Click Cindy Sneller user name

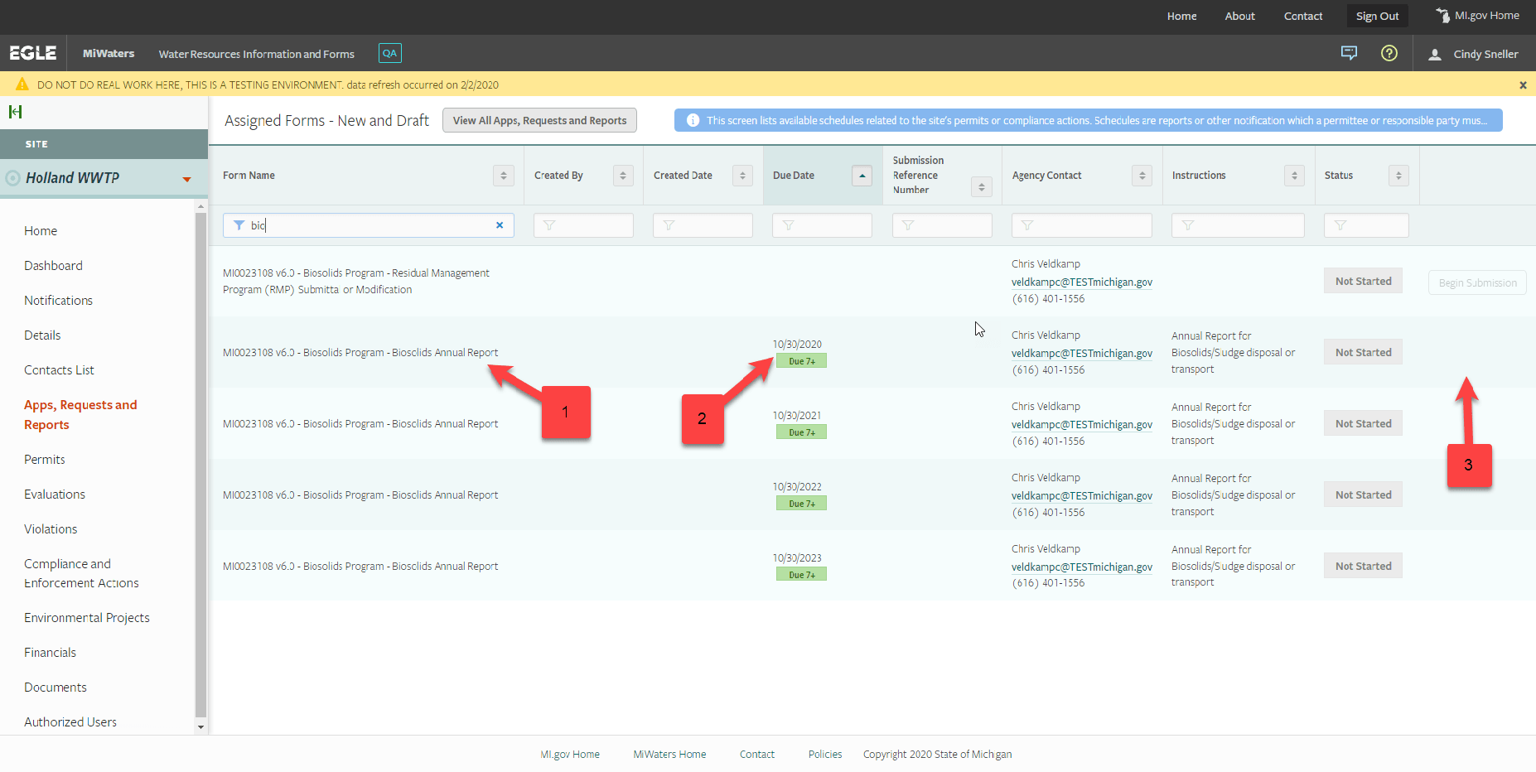(x=1485, y=54)
